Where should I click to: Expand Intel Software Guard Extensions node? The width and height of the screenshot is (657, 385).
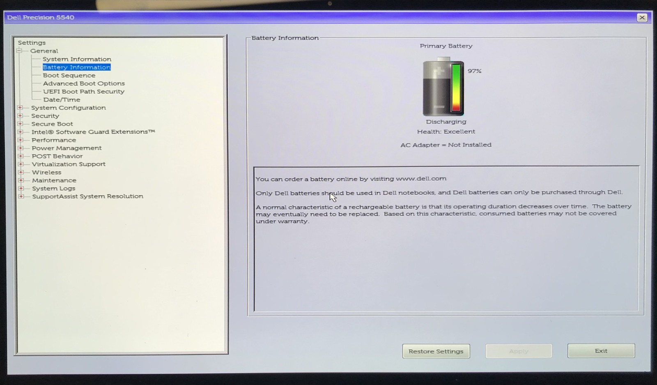(20, 132)
